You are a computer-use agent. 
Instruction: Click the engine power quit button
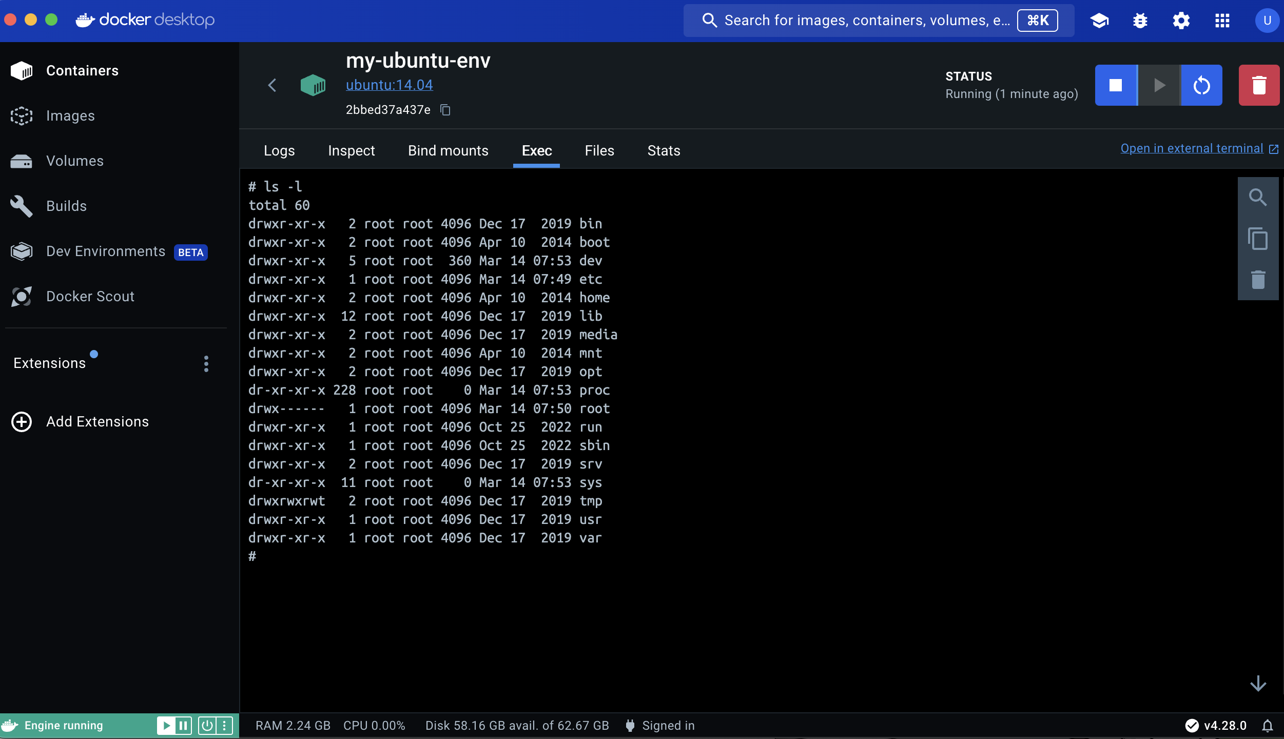click(x=207, y=725)
